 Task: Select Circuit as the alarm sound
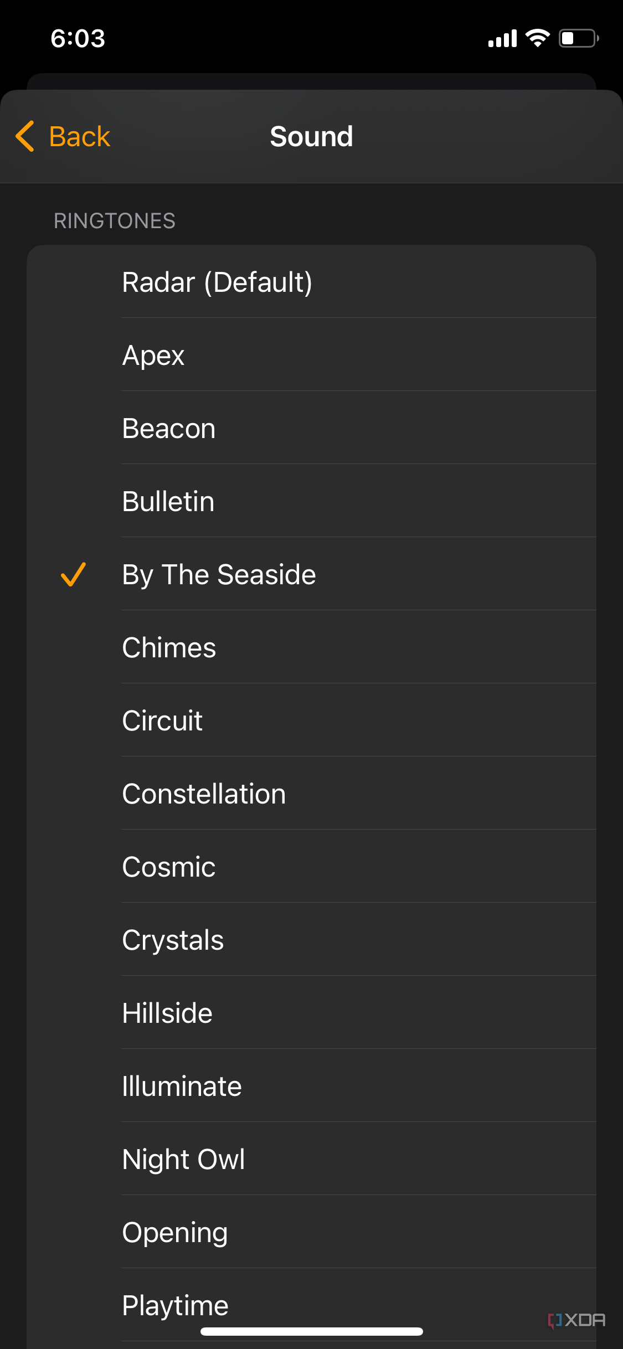tap(162, 721)
